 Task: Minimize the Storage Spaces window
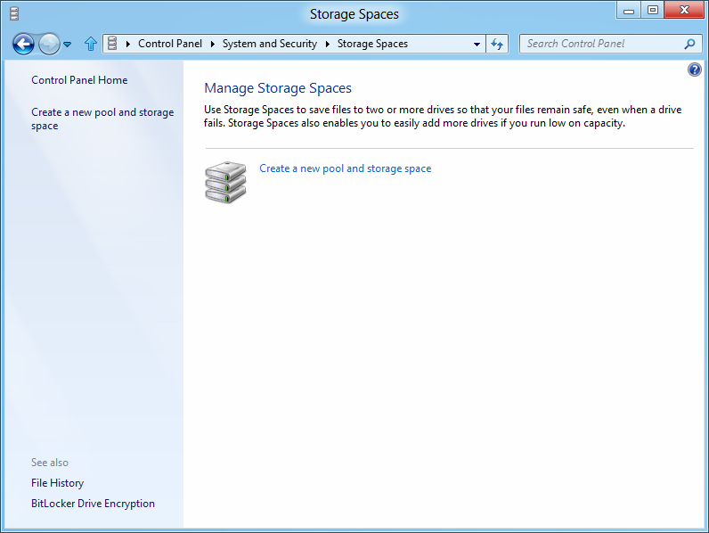[629, 11]
